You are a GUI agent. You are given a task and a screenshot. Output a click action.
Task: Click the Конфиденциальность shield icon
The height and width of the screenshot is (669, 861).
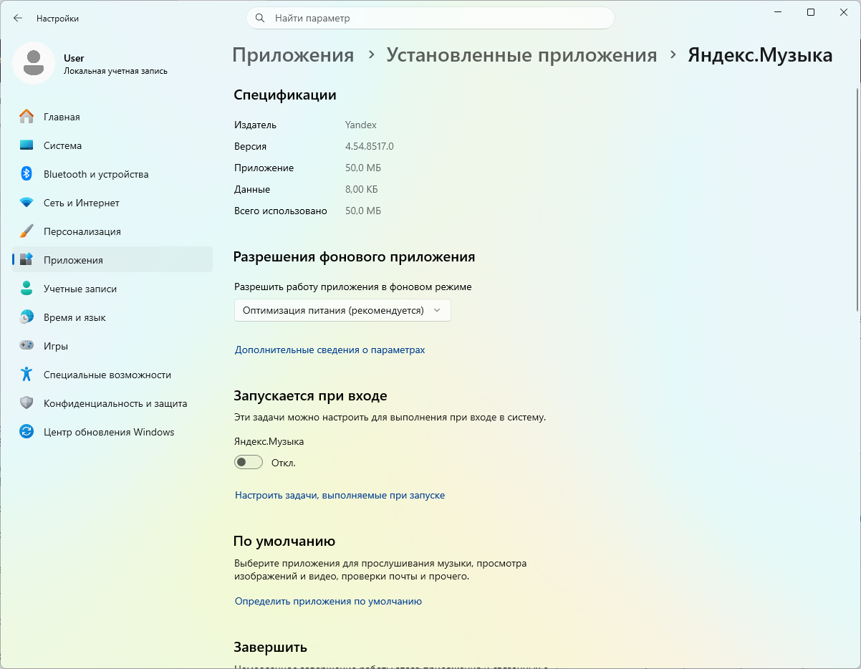click(x=27, y=403)
